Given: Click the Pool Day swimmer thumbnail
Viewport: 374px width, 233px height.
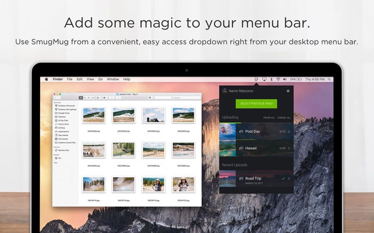Looking at the screenshot, I should (227, 132).
